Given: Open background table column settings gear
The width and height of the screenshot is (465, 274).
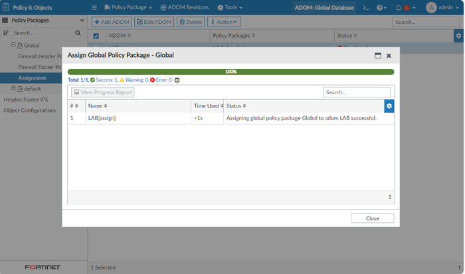Looking at the screenshot, I should [458, 36].
